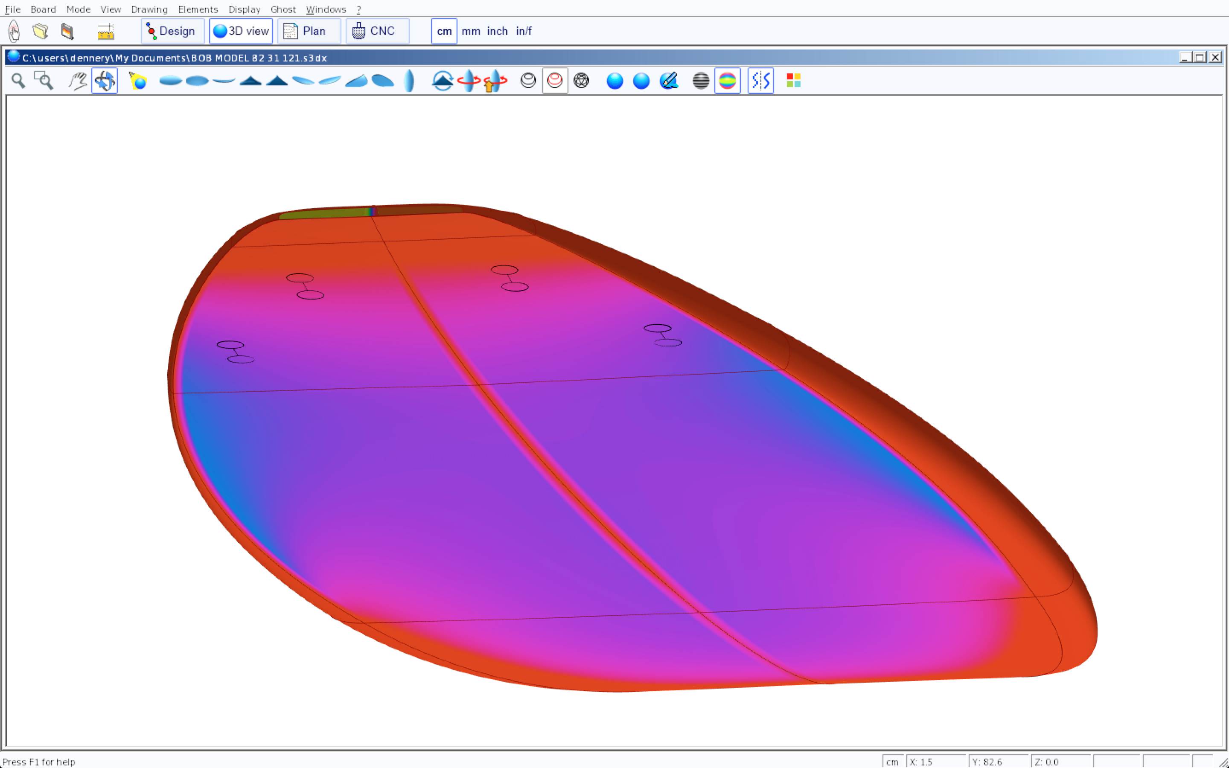
Task: Open the Elements menu
Action: [x=198, y=9]
